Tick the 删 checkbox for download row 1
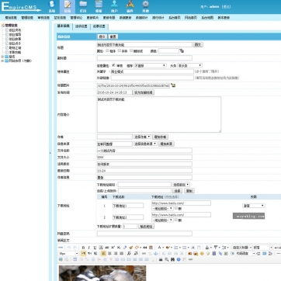 pos(176,208)
